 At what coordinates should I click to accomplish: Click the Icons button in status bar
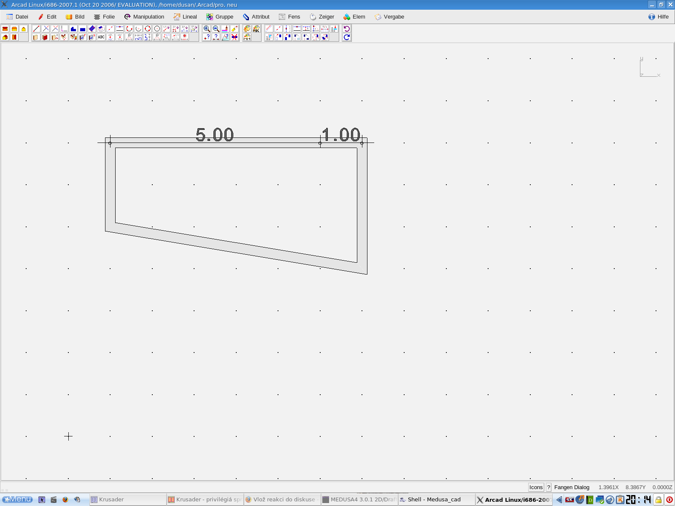536,487
